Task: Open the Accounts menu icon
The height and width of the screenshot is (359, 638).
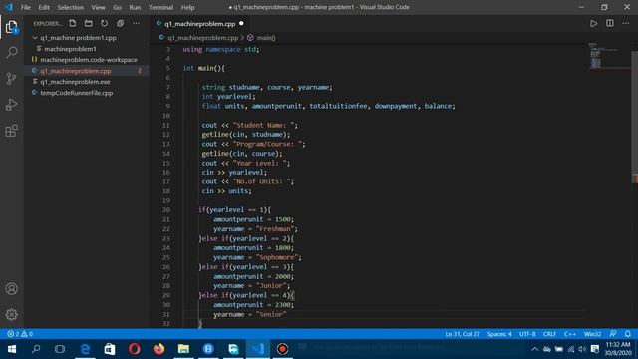Action: click(x=11, y=289)
